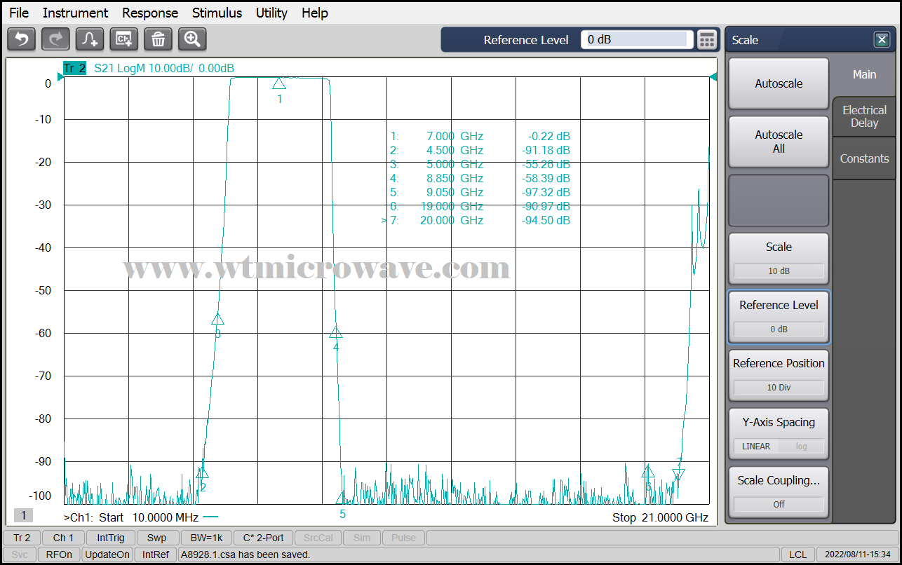
Task: Click the Redo arrow icon
Action: pos(55,39)
